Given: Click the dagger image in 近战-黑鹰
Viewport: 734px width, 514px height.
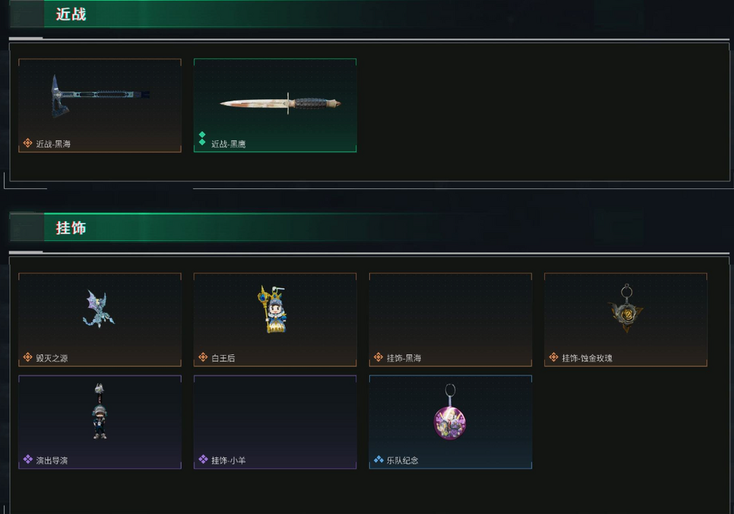Looking at the screenshot, I should (x=281, y=103).
